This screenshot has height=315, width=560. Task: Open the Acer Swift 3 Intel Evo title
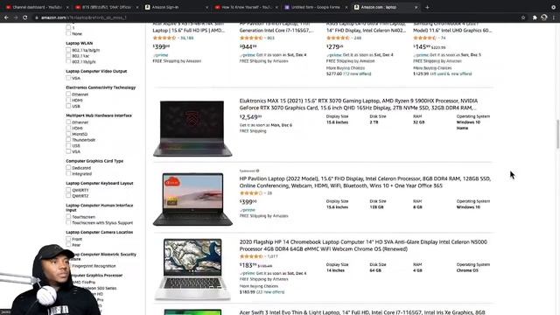[x=362, y=312]
